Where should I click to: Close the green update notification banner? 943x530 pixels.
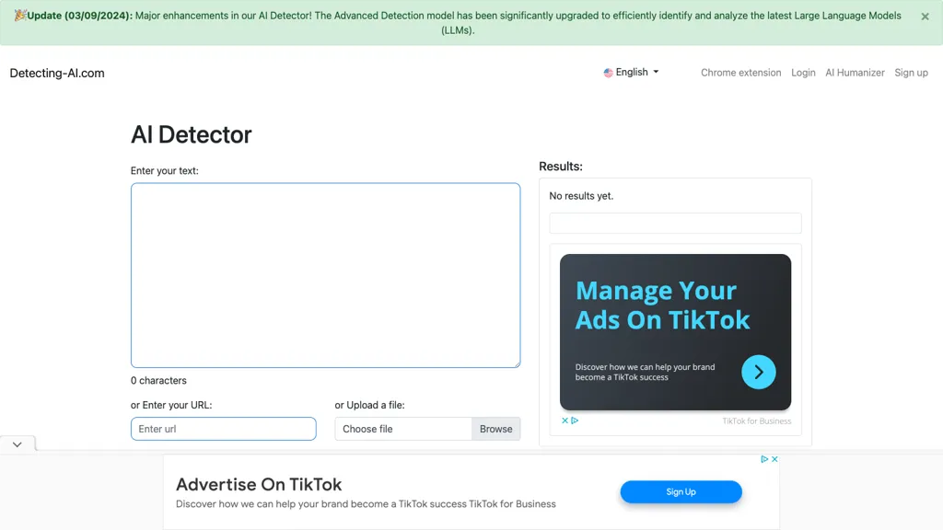pos(925,16)
